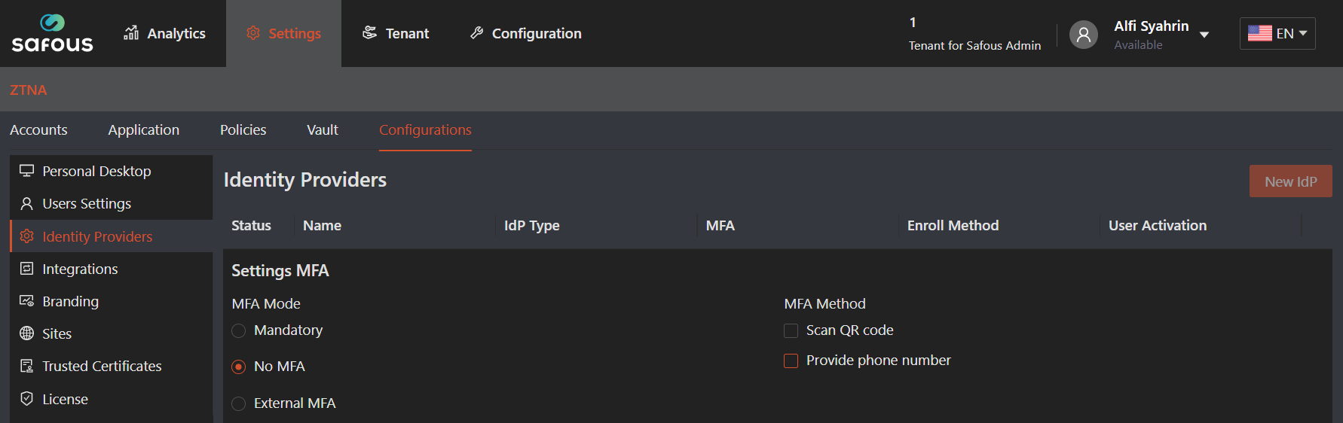Select the Mandatory MFA mode radio button
1343x423 pixels.
(239, 330)
